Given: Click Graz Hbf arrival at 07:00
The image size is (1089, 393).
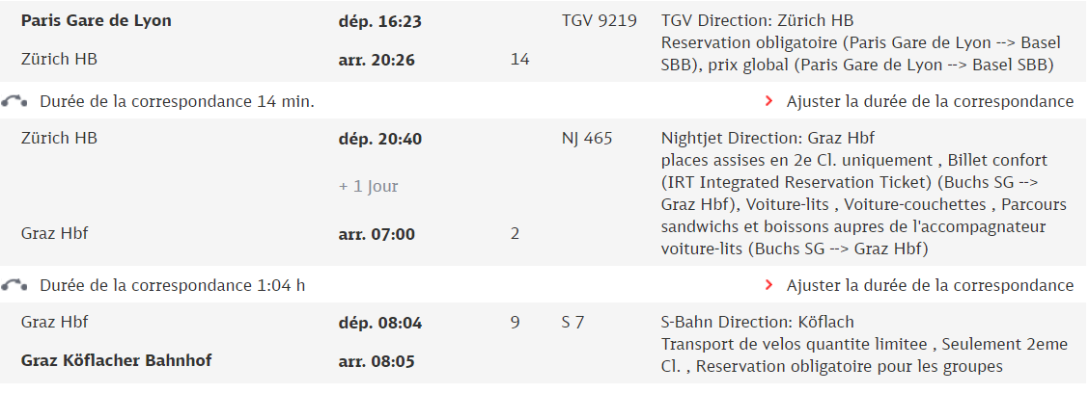Looking at the screenshot, I should click(x=54, y=233).
